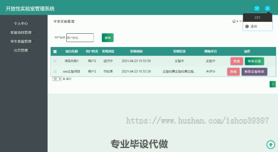Click the 项目名称1 name cell

click(72, 61)
